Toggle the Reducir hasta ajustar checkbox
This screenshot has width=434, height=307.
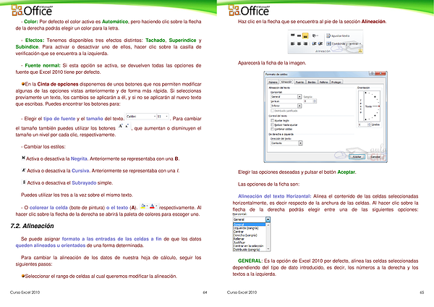click(x=273, y=125)
